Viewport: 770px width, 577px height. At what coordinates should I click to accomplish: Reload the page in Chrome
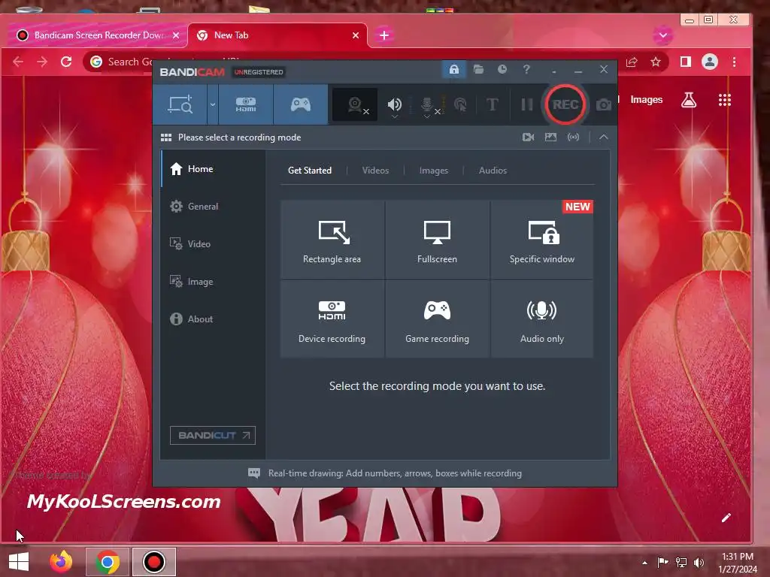(66, 62)
